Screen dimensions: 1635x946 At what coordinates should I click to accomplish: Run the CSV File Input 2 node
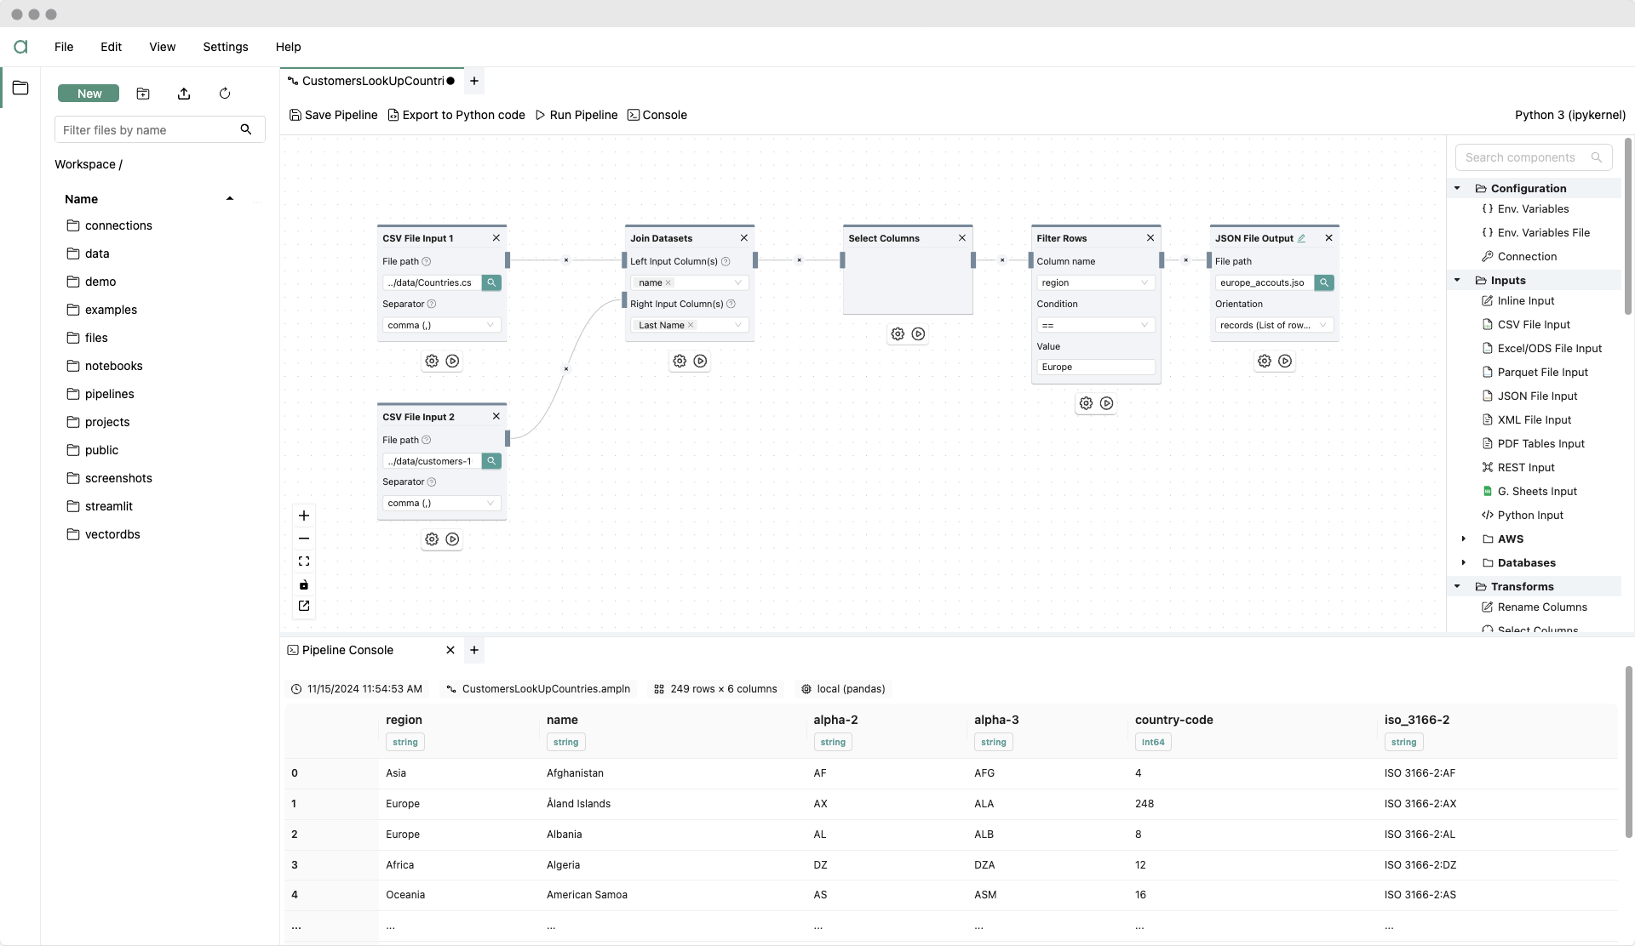click(x=453, y=539)
